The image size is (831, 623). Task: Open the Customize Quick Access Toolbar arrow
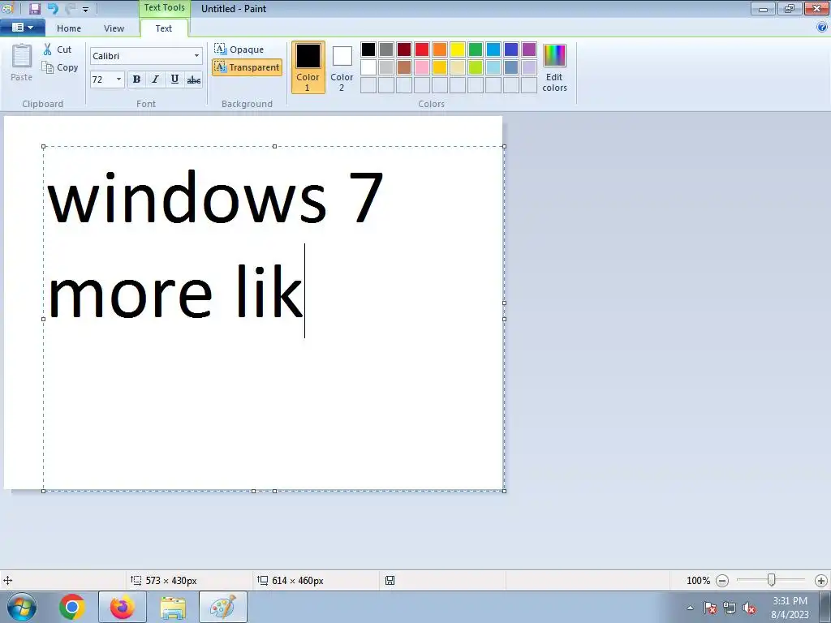pyautogui.click(x=85, y=10)
